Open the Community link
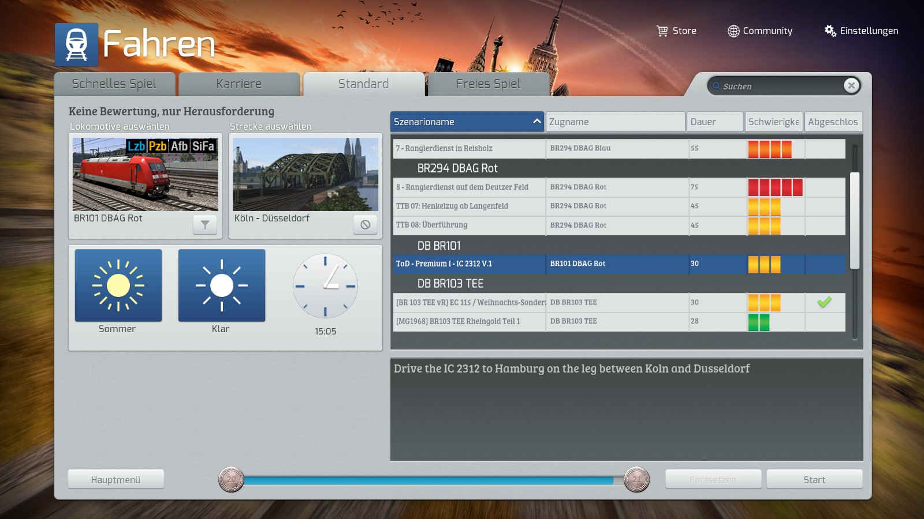 (767, 31)
